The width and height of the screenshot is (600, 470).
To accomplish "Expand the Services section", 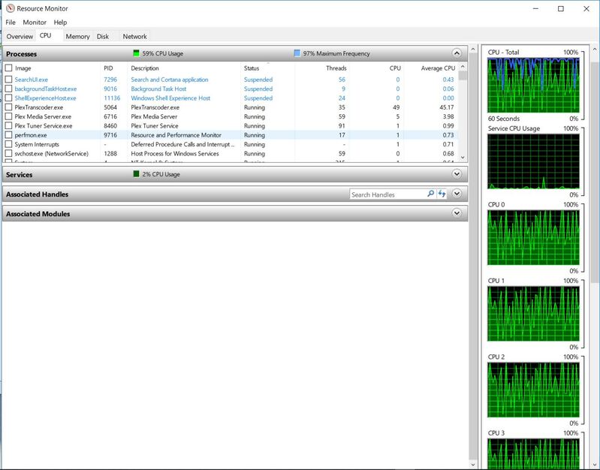I will (x=457, y=173).
